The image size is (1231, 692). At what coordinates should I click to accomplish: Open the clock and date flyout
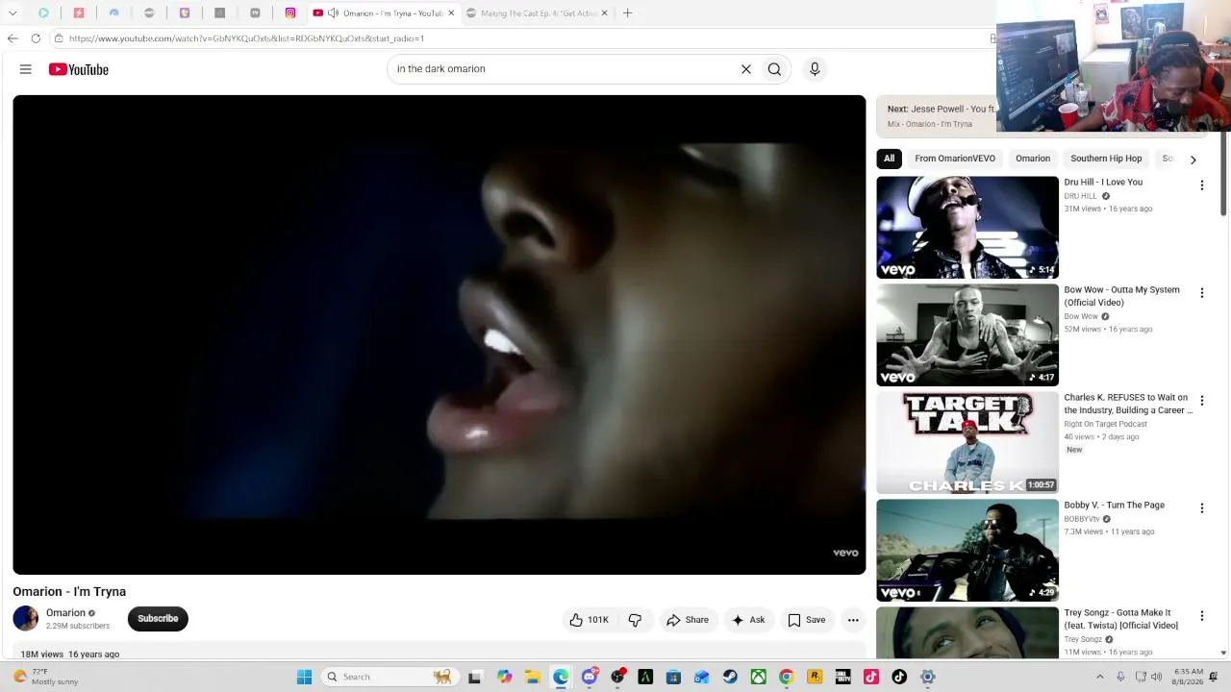(x=1188, y=677)
